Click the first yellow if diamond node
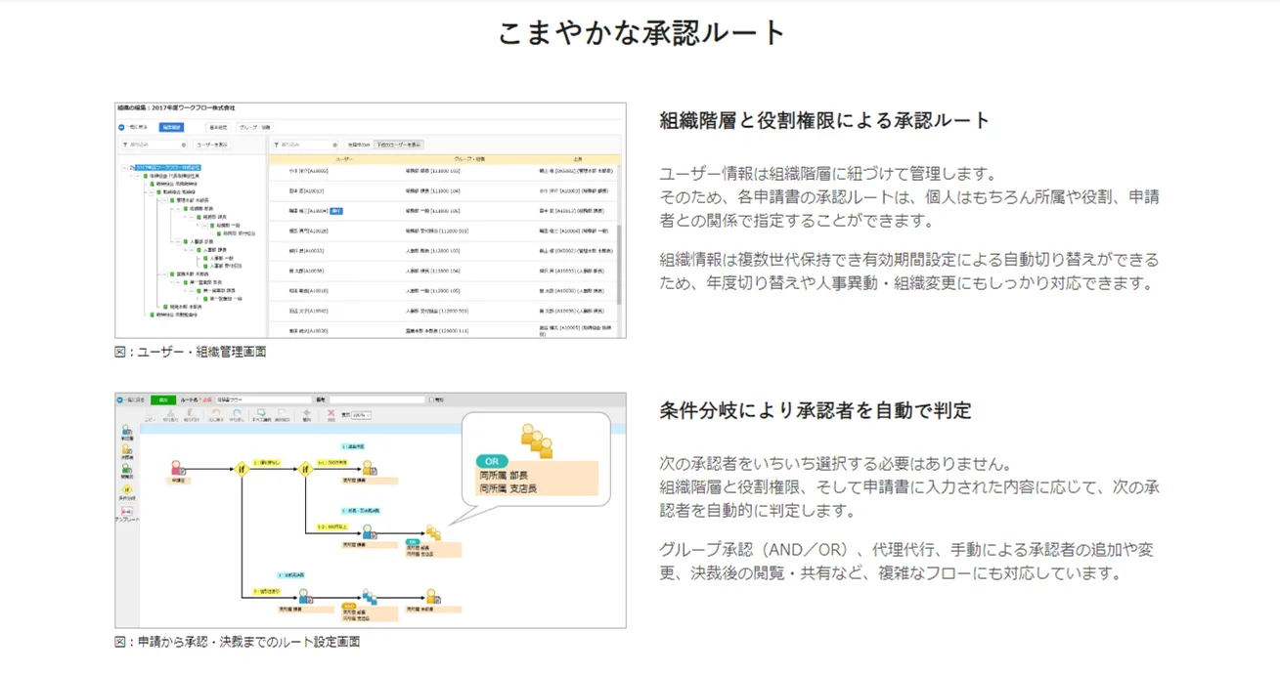Image resolution: width=1280 pixels, height=673 pixels. pos(241,468)
